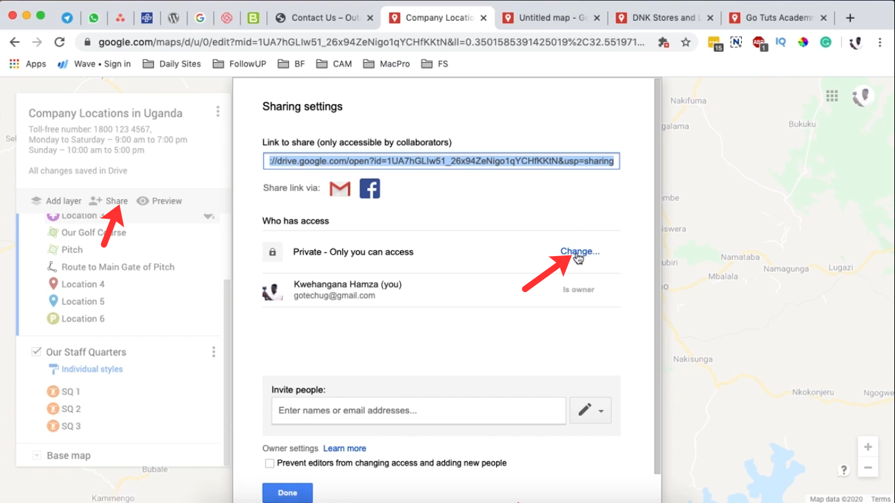Share the link via Facebook
This screenshot has width=895, height=503.
[x=370, y=189]
